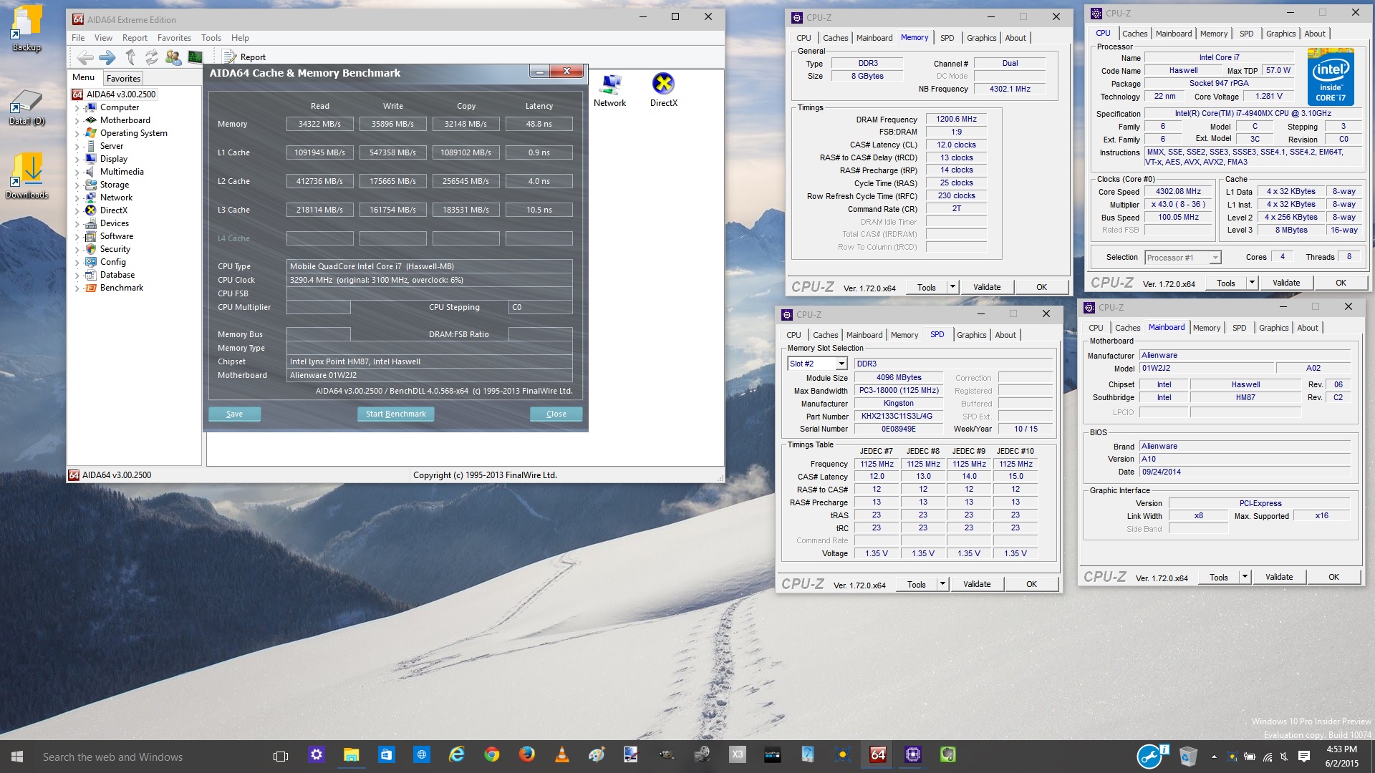The width and height of the screenshot is (1375, 773).
Task: Open File Explorer from the taskbar
Action: [x=351, y=755]
